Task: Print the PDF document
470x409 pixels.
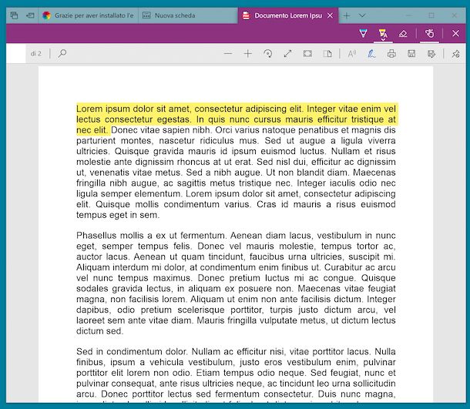Action: click(391, 54)
